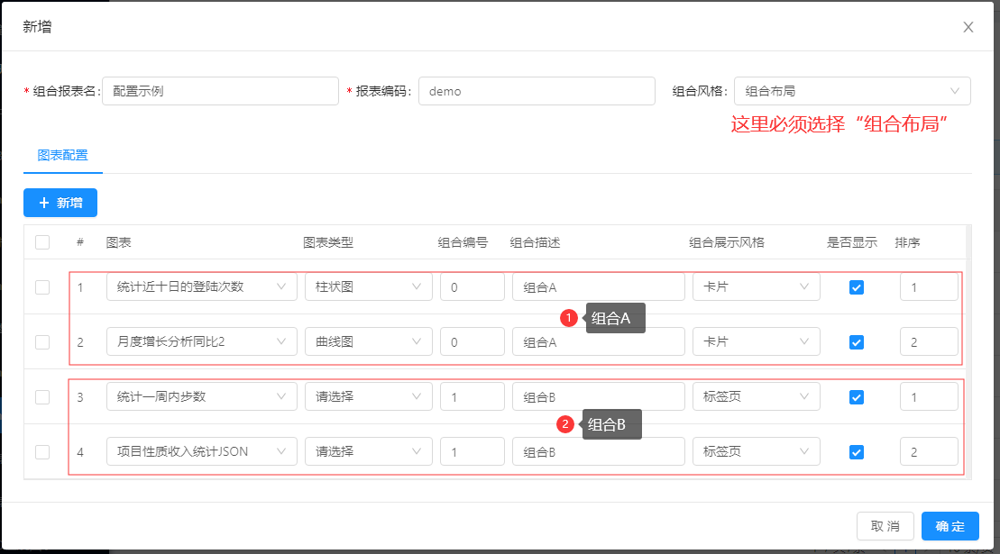This screenshot has width=1000, height=554.
Task: Close the 新增 dialog with X icon
Action: (x=968, y=27)
